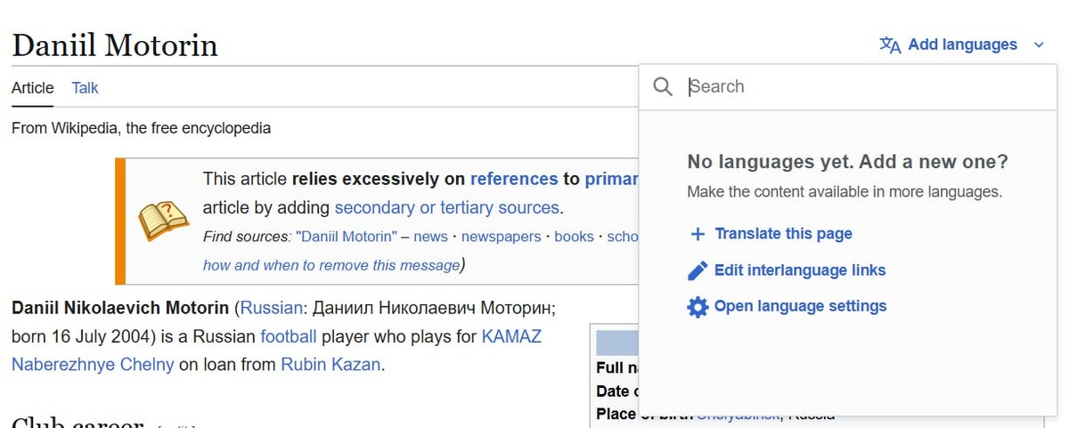Open the Russian language link
The image size is (1069, 428).
click(270, 309)
